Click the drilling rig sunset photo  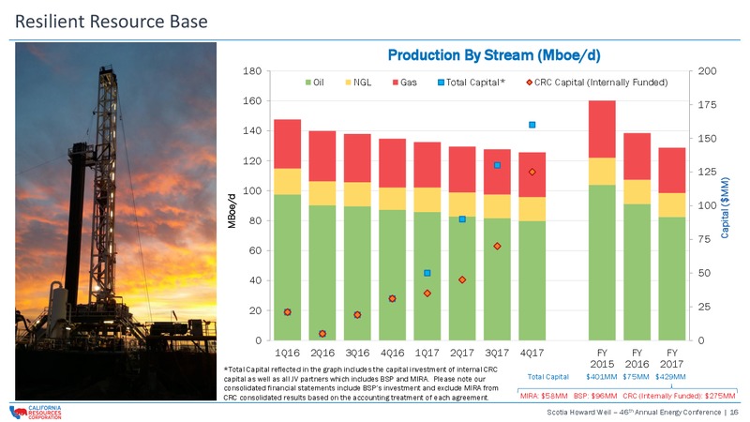pyautogui.click(x=115, y=221)
